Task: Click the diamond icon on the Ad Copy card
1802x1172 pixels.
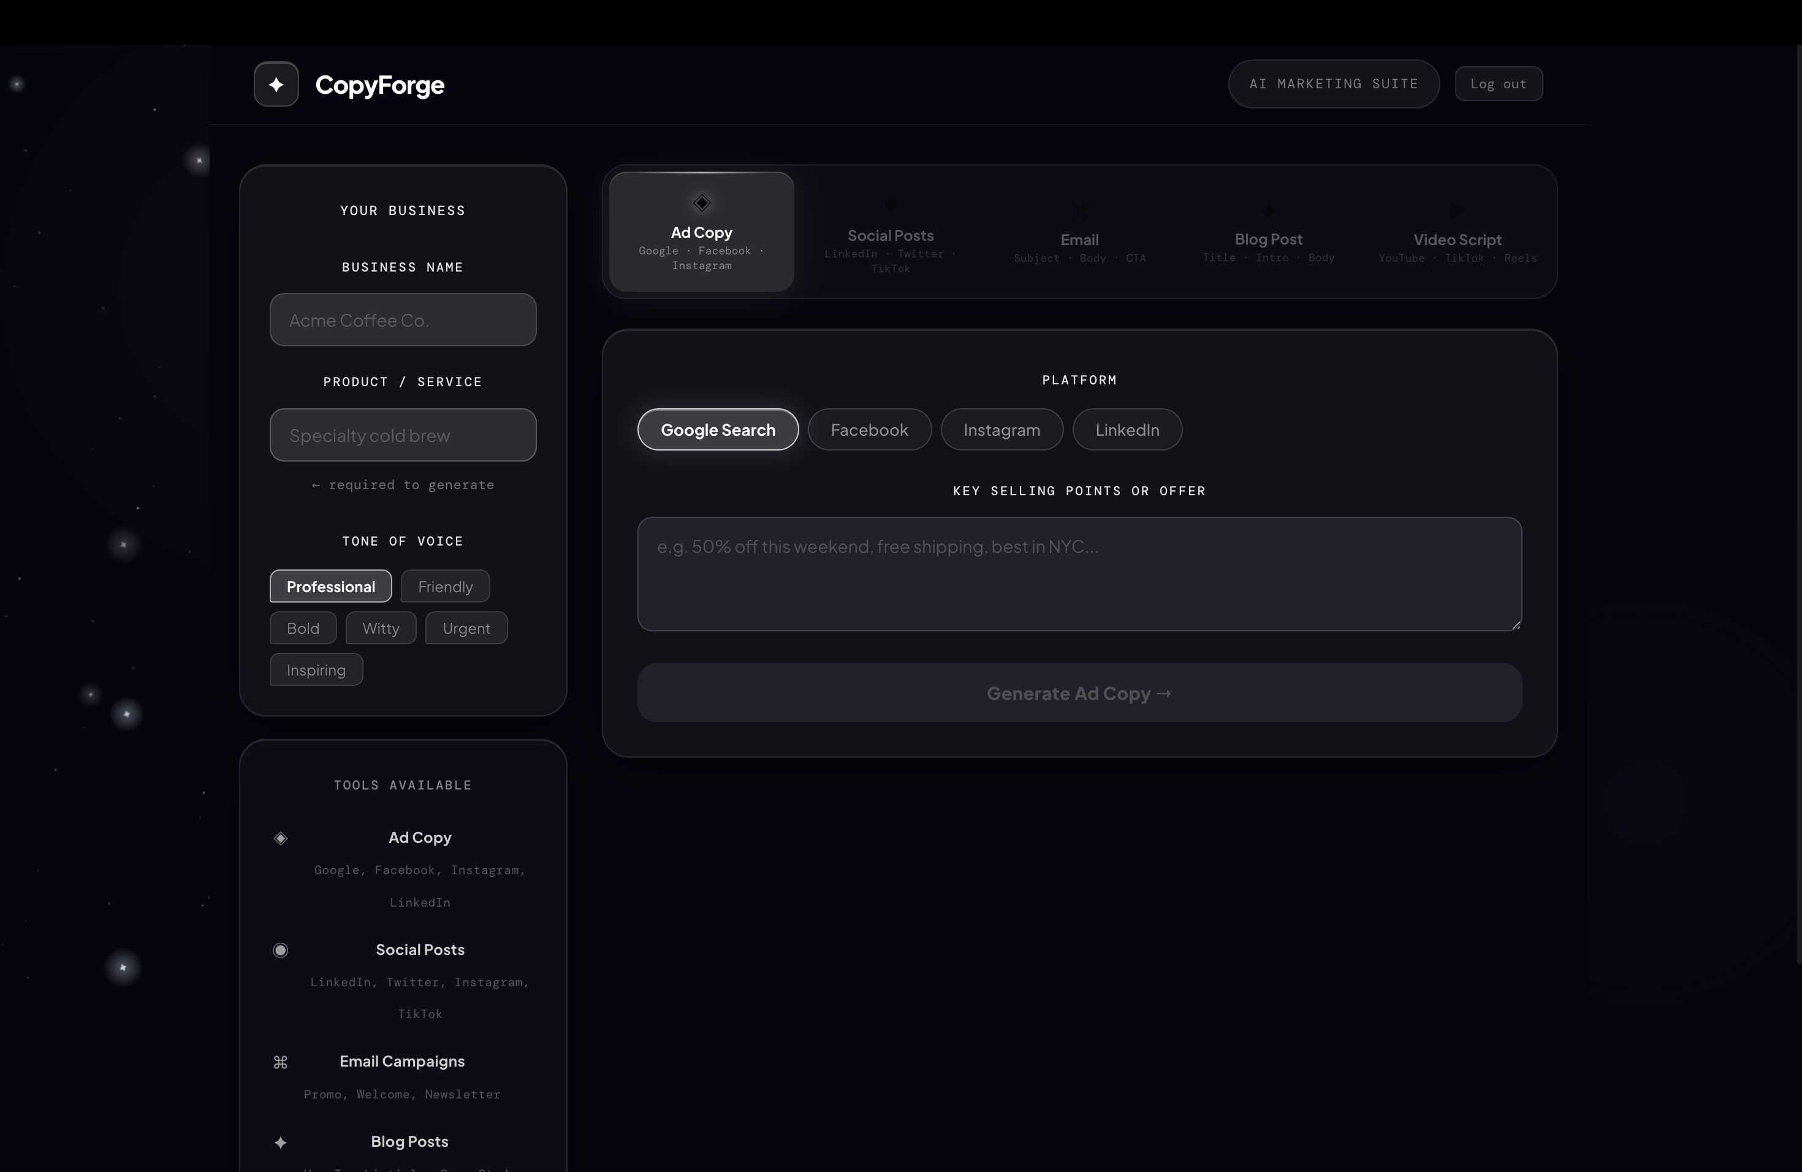Action: point(701,203)
